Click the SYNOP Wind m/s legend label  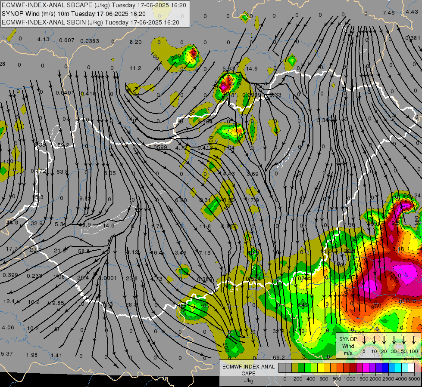348,346
